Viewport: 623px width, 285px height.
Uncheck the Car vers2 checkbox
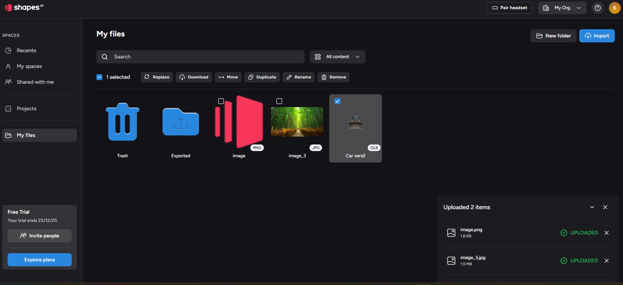(337, 101)
